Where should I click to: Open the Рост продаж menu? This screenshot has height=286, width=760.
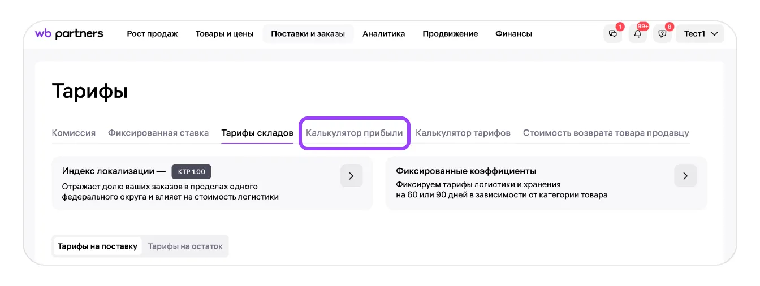152,34
